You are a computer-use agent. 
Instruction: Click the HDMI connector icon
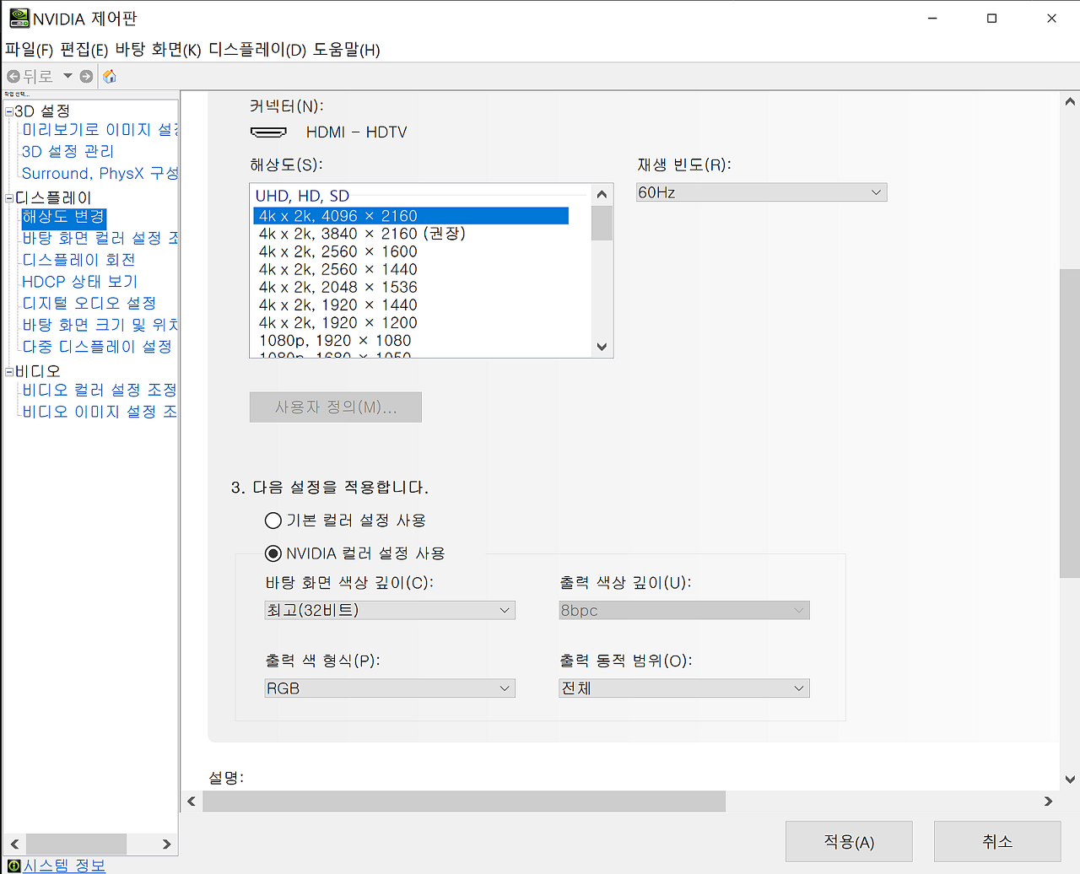268,132
